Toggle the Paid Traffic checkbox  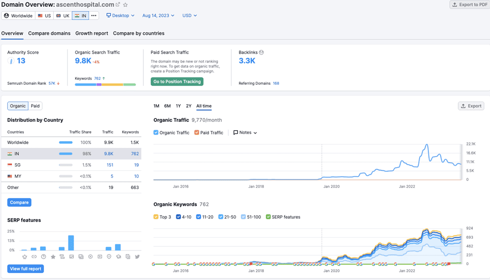[x=196, y=133]
